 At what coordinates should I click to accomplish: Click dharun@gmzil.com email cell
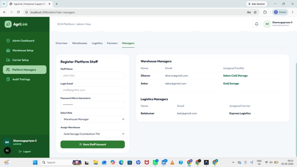(177, 76)
